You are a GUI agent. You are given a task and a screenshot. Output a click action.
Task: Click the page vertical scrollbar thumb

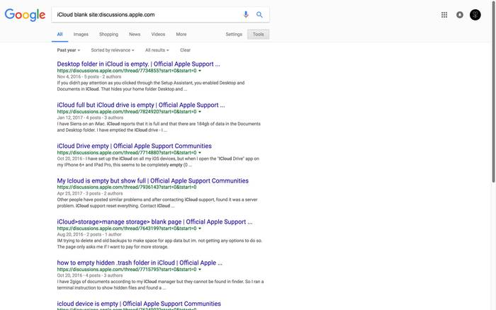click(x=493, y=91)
